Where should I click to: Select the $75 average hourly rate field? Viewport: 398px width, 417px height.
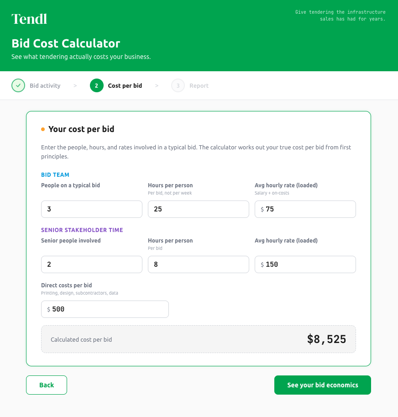pyautogui.click(x=305, y=209)
